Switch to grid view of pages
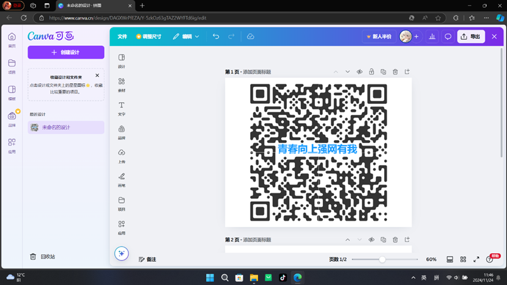This screenshot has width=507, height=285. [463, 259]
